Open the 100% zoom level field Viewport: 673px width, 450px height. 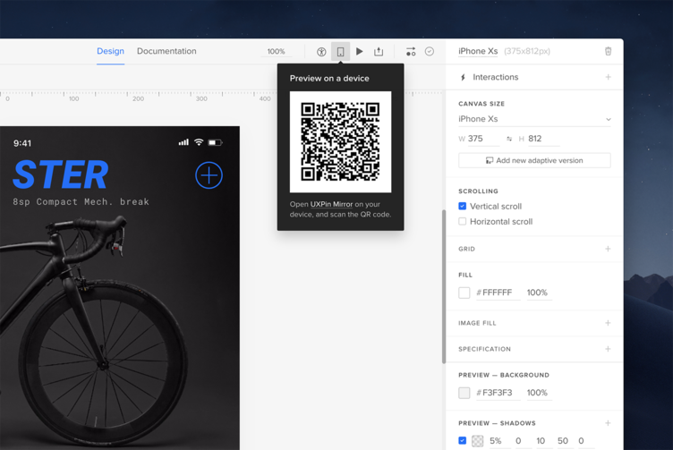tap(276, 52)
